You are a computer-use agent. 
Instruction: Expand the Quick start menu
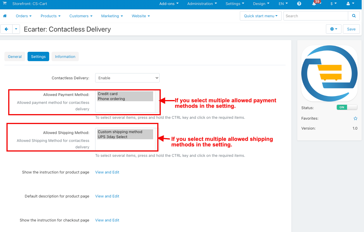261,16
